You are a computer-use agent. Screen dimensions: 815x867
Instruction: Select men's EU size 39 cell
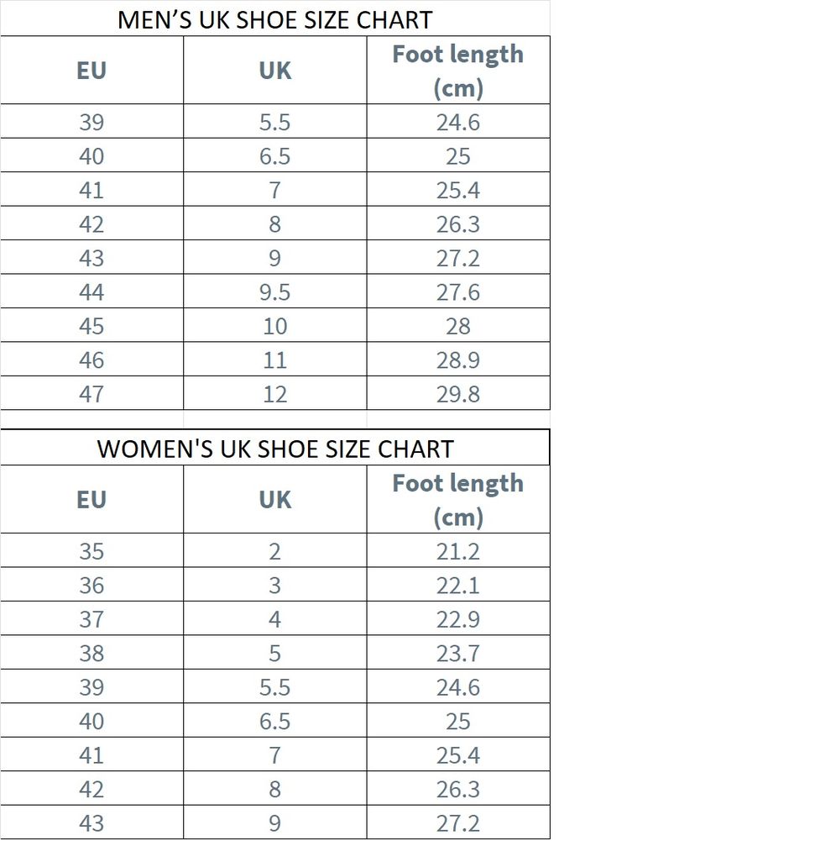(91, 121)
